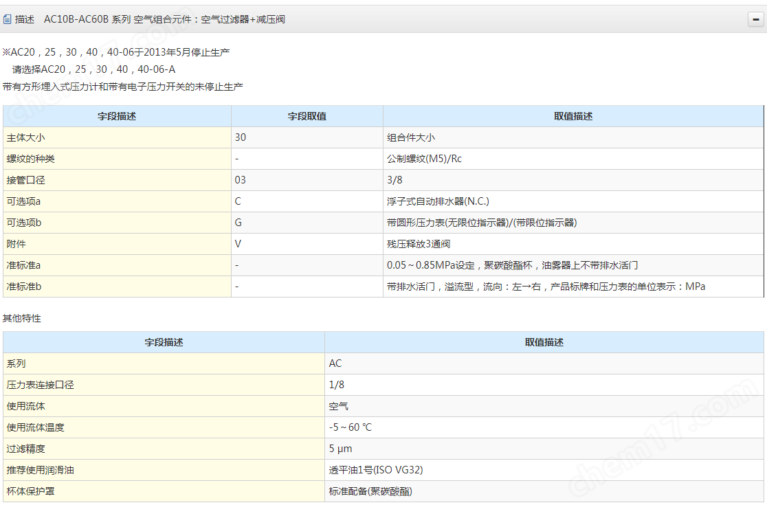Click the 带圆形压力表 description cell
The width and height of the screenshot is (767, 505).
(x=573, y=223)
